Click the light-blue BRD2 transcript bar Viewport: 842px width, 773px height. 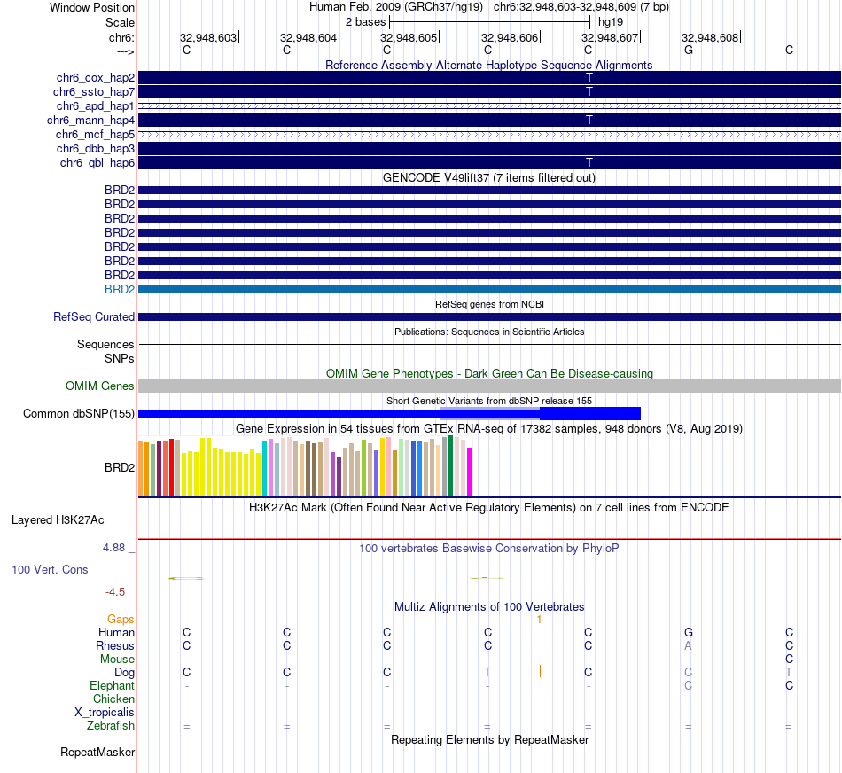pos(489,290)
